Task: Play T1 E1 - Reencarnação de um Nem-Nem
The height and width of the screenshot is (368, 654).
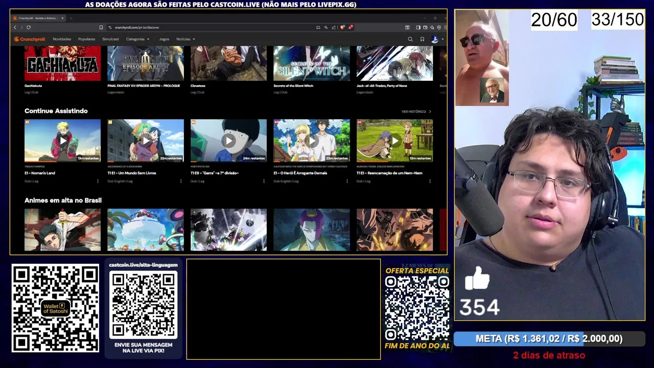Action: tap(394, 141)
